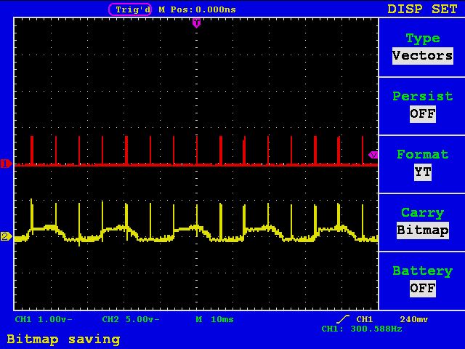Screen dimensions: 465x349
Task: Click the red CH1 waveform trace
Action: pos(182,165)
